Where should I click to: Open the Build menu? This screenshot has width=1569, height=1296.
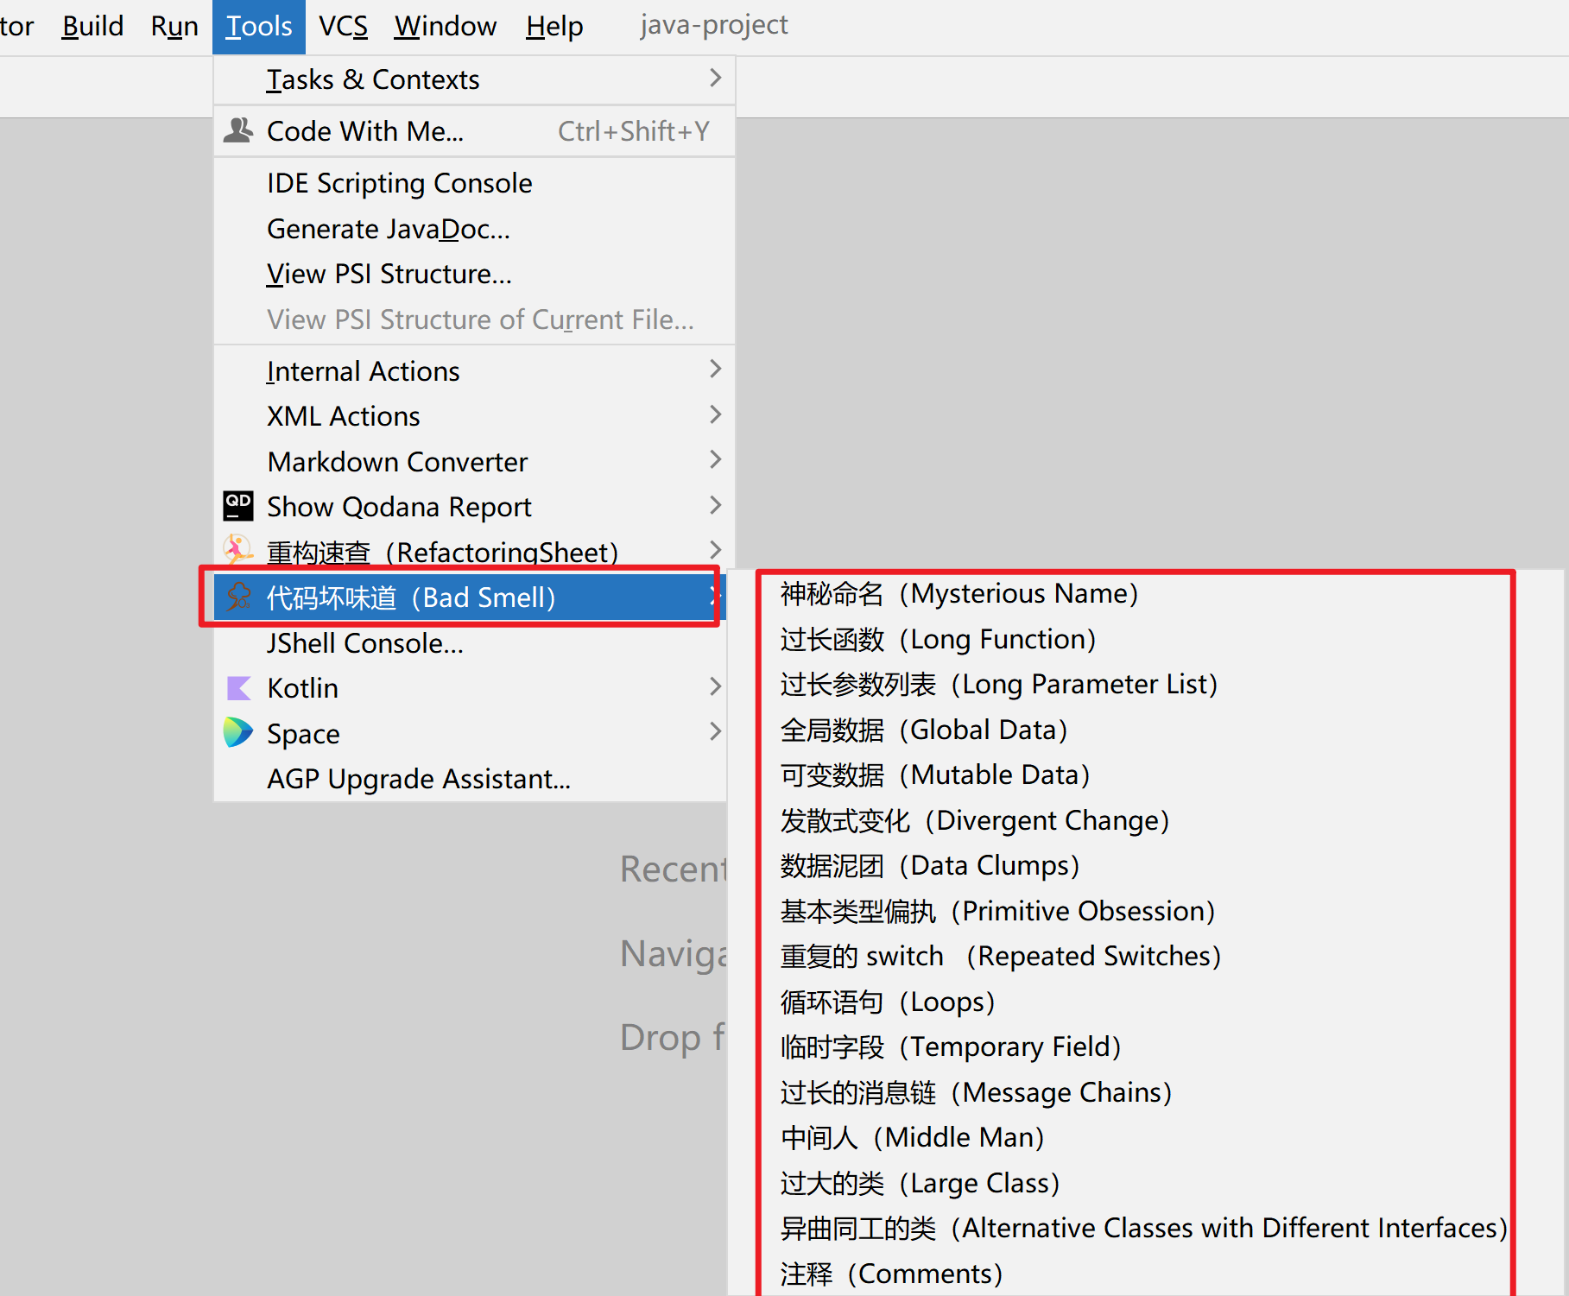tap(92, 26)
